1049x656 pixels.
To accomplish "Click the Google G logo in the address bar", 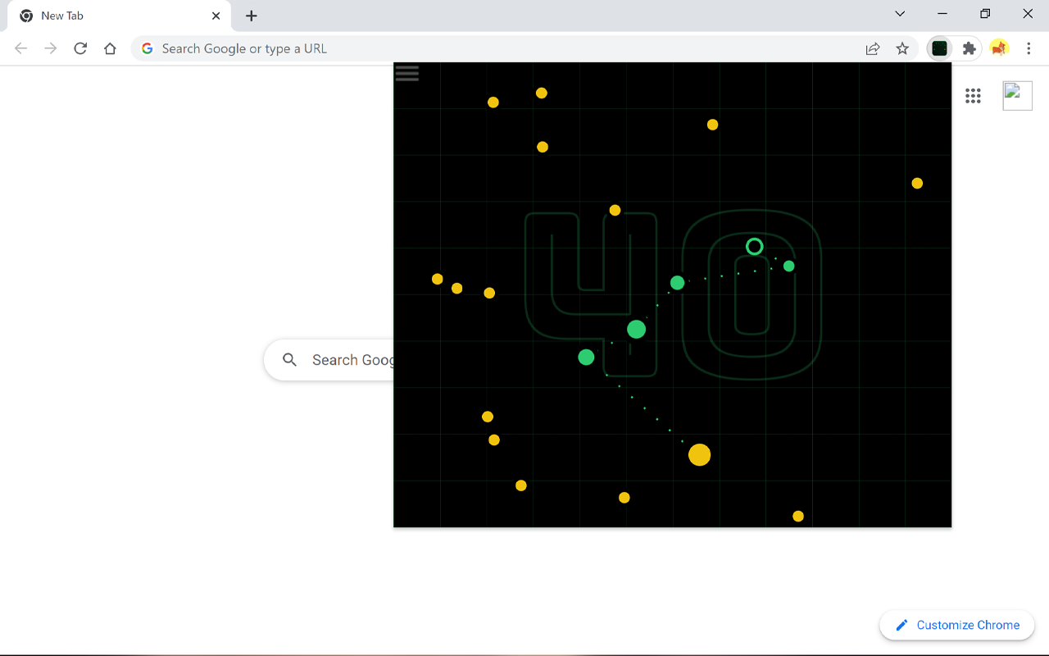I will (147, 48).
